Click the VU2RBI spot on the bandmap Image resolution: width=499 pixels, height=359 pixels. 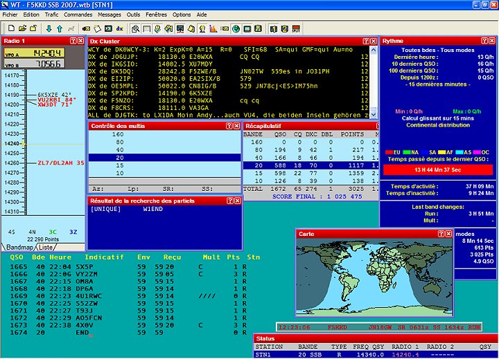53,100
